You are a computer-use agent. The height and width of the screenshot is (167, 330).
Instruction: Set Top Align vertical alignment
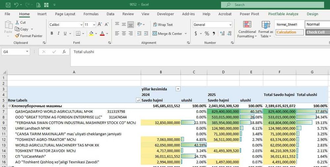pos(117,24)
